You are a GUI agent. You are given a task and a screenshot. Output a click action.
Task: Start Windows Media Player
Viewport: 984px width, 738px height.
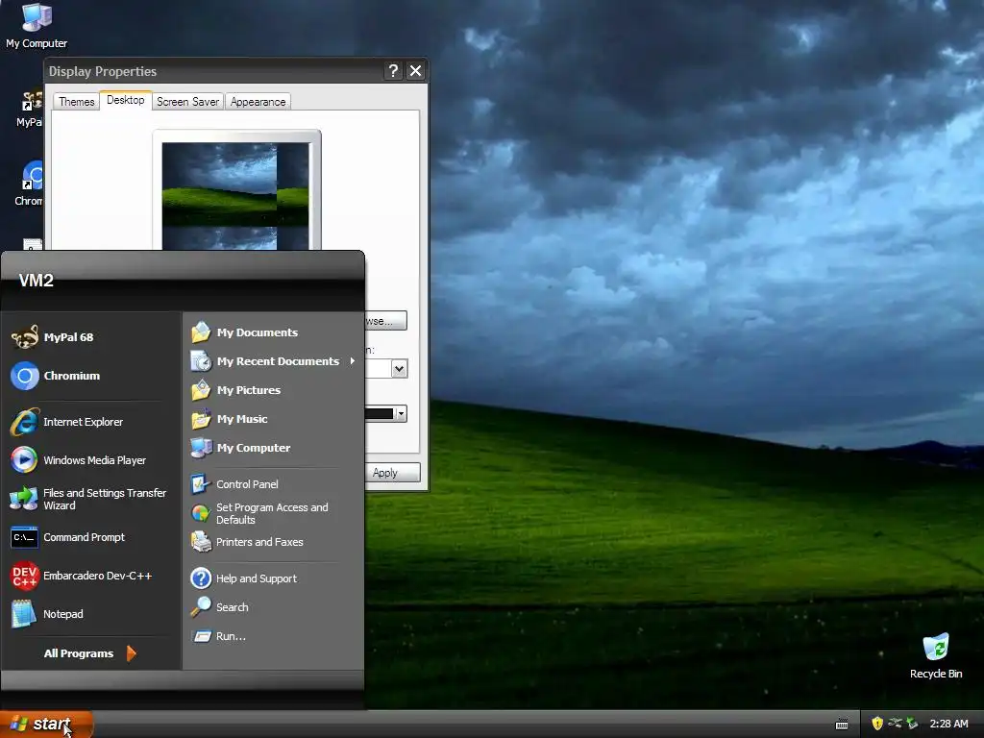79,460
